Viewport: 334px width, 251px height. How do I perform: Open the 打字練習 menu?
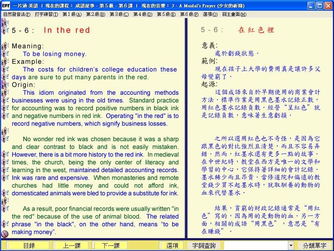pyautogui.click(x=46, y=14)
